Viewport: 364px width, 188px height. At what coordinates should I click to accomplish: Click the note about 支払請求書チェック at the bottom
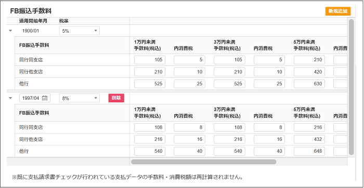coord(127,177)
